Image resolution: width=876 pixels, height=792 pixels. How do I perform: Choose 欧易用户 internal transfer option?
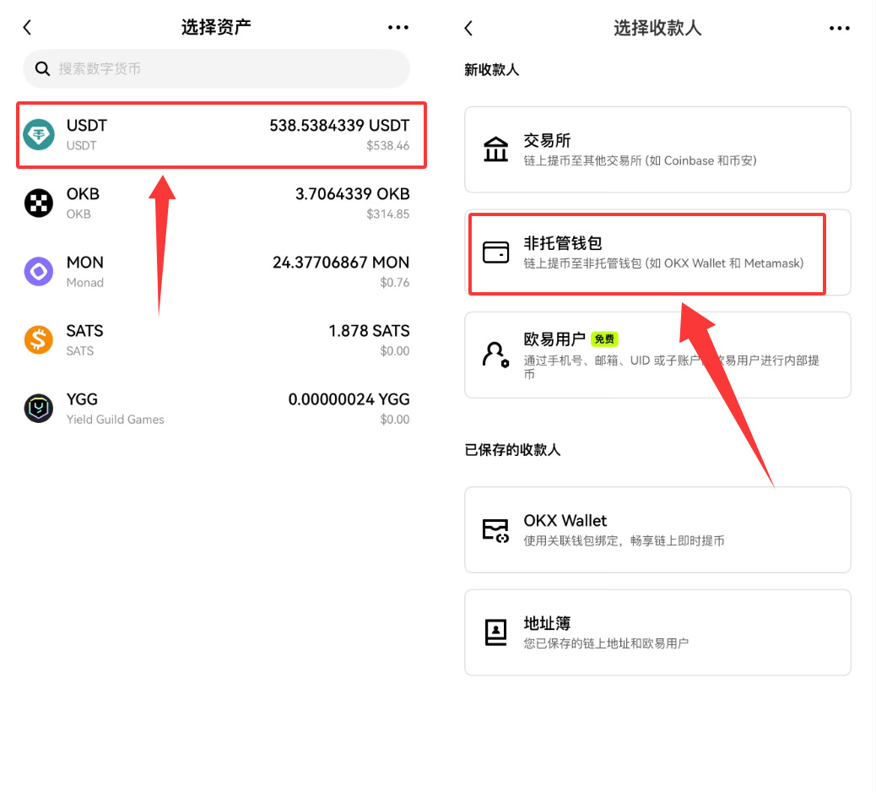pos(657,355)
